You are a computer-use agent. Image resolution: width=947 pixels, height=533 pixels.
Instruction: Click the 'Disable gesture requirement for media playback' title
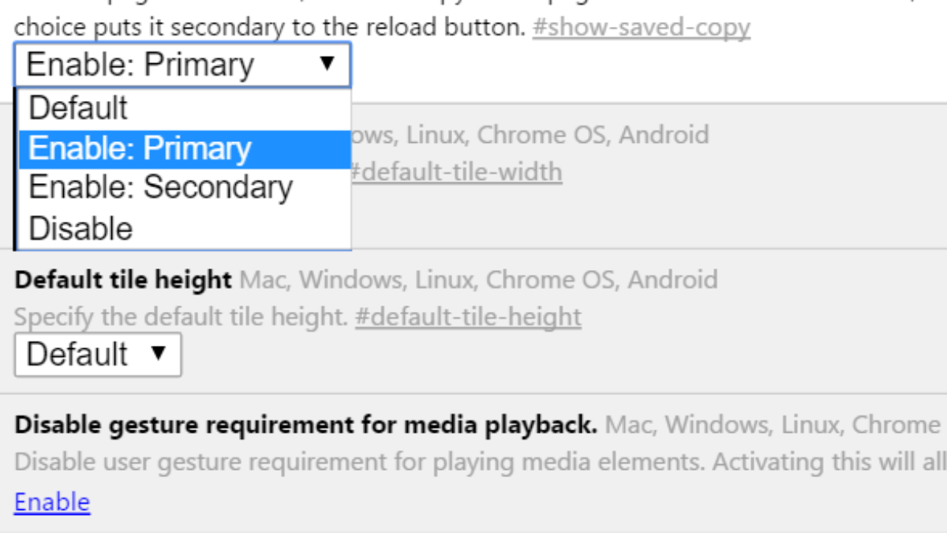coord(305,426)
